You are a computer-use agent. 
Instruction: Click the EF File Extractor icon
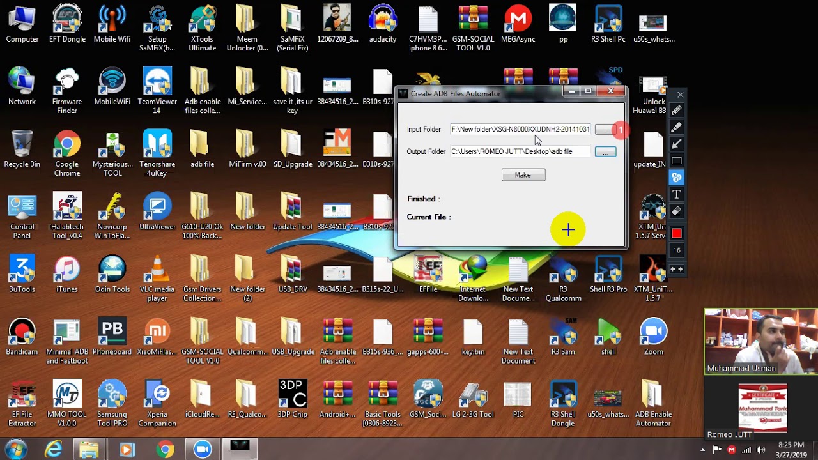22,404
